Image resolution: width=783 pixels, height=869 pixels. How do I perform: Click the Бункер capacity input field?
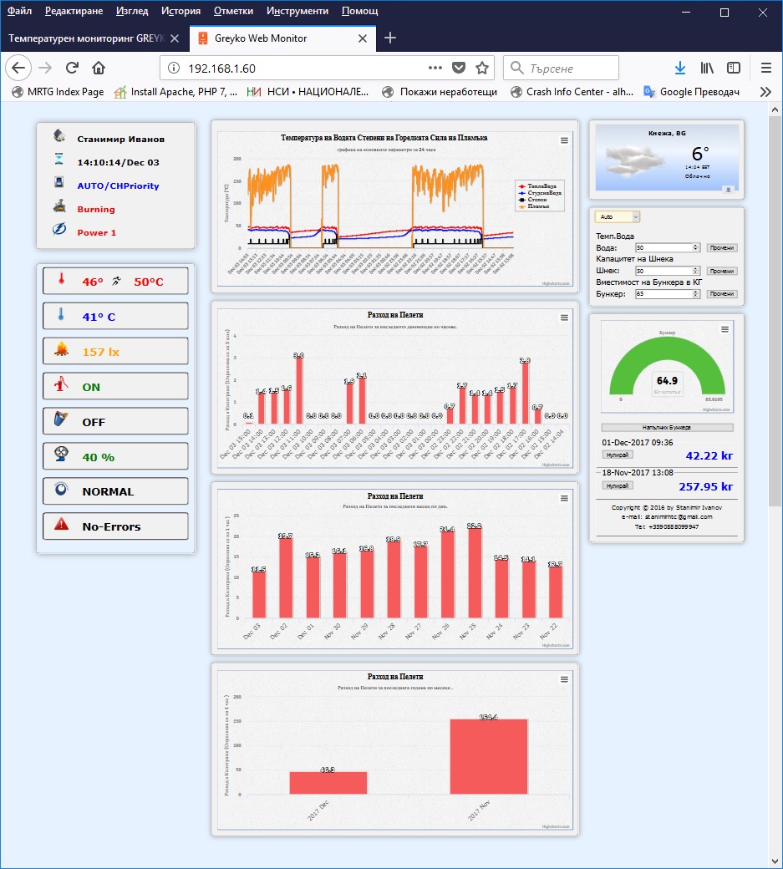click(666, 294)
